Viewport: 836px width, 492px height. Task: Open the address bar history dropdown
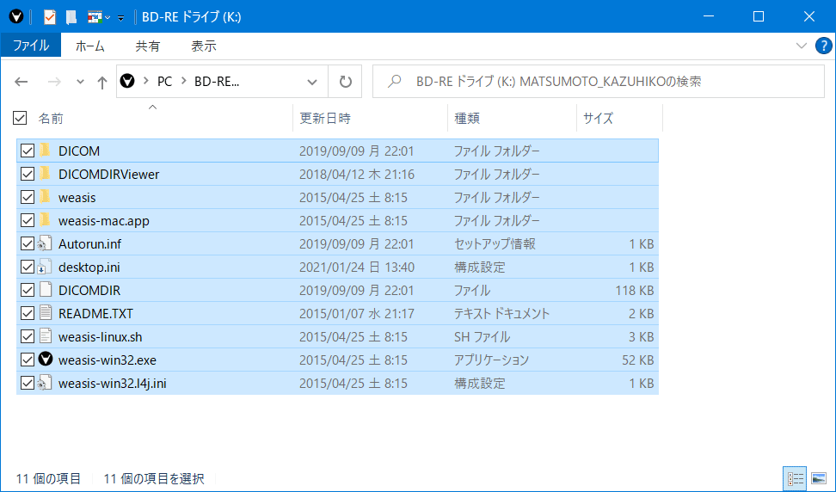pos(312,82)
